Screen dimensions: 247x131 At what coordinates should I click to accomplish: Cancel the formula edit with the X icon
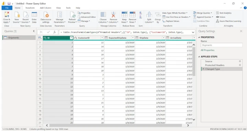click(x=41, y=32)
